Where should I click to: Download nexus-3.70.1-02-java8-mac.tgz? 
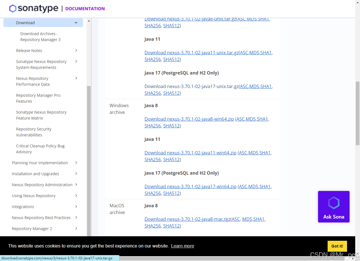(x=188, y=219)
